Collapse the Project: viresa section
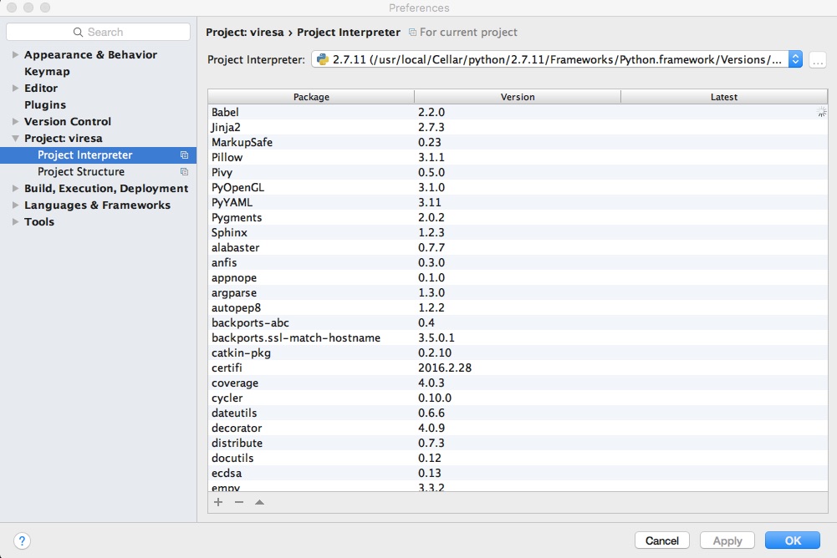837x558 pixels. pos(16,138)
